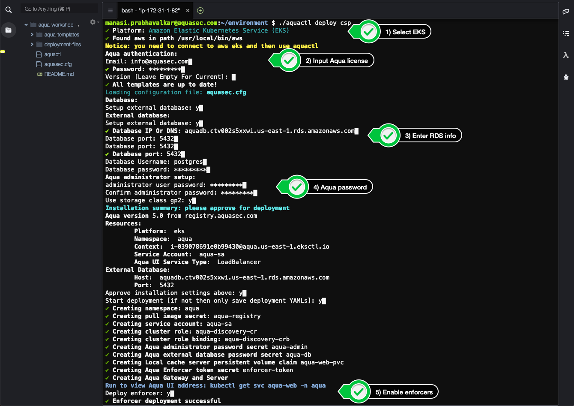Click the 'Email: info@aquasec.com' line
The width and height of the screenshot is (574, 406).
149,61
